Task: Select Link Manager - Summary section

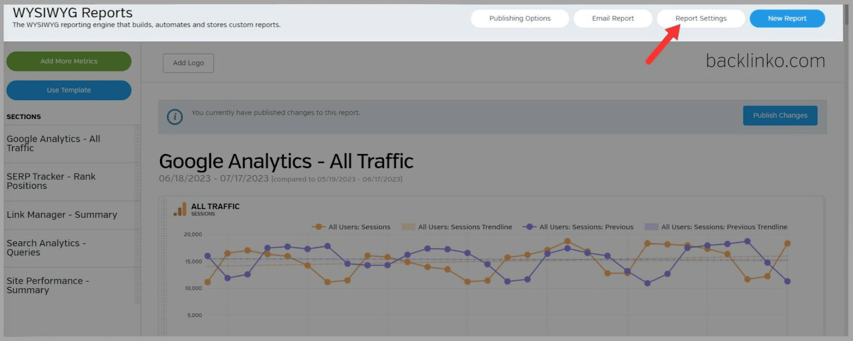Action: (62, 215)
